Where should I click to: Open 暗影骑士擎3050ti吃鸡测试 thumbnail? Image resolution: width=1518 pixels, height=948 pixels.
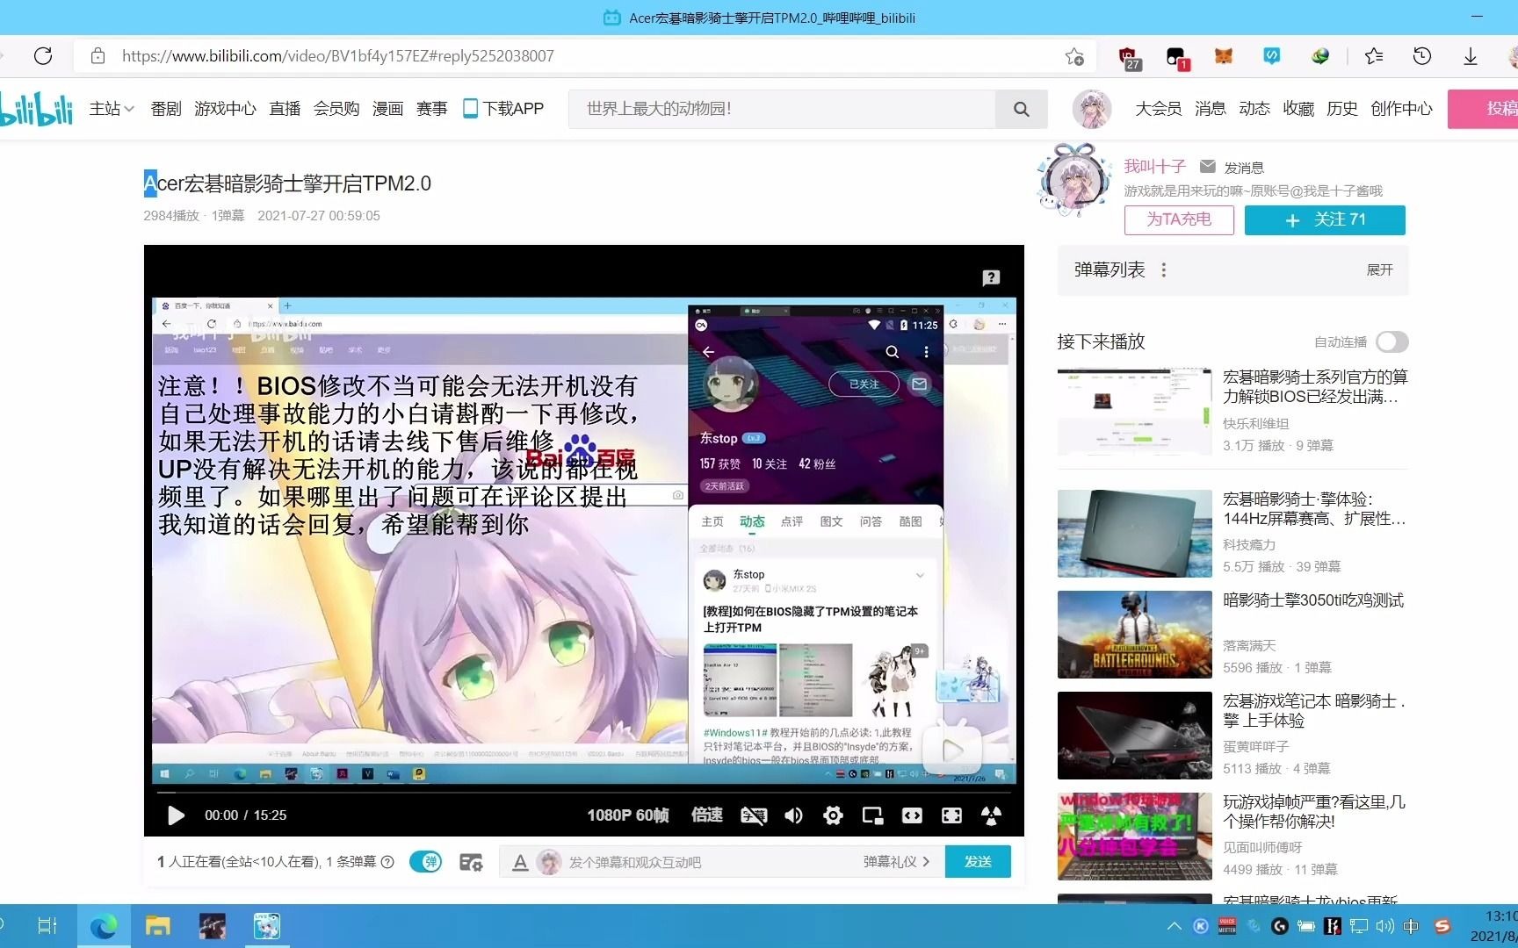pyautogui.click(x=1134, y=635)
